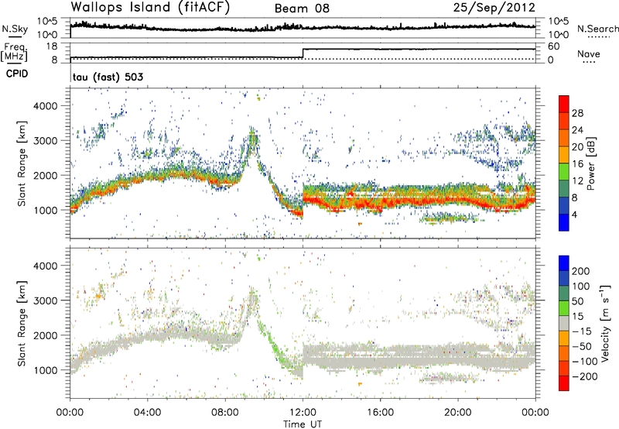Image resolution: width=619 pixels, height=429 pixels.
Task: Click the 'Power [dB]' colorbar title
Action: (591, 163)
